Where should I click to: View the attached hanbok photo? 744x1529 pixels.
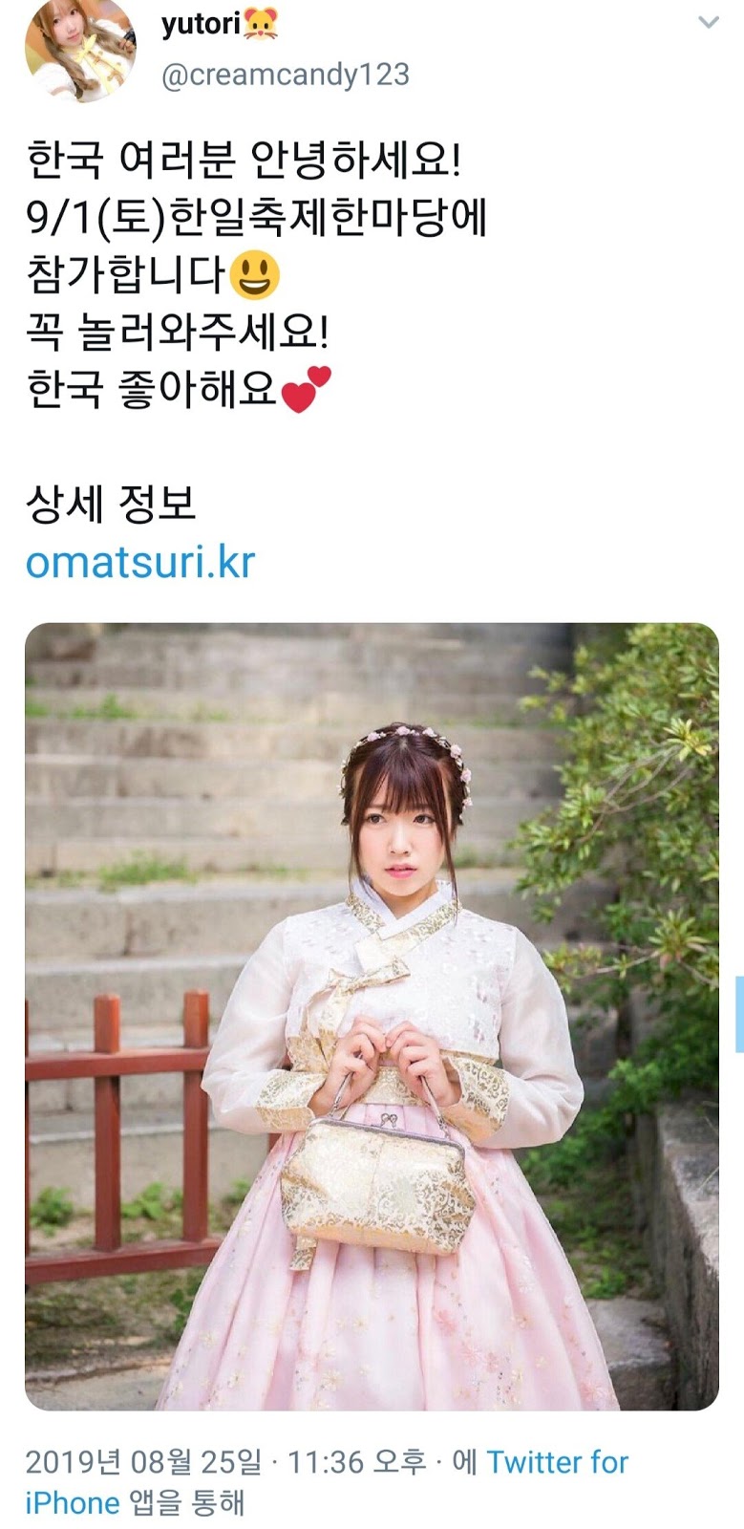[372, 1017]
